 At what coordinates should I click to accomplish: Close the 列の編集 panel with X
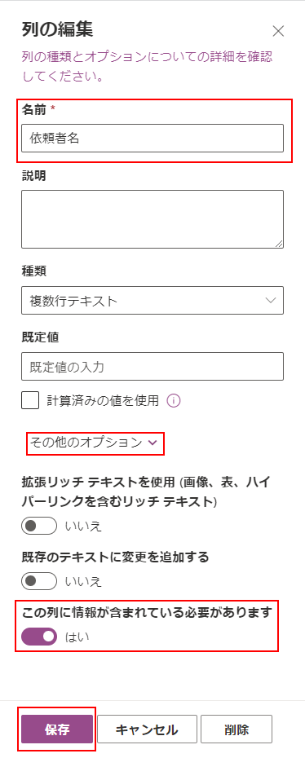tap(278, 32)
